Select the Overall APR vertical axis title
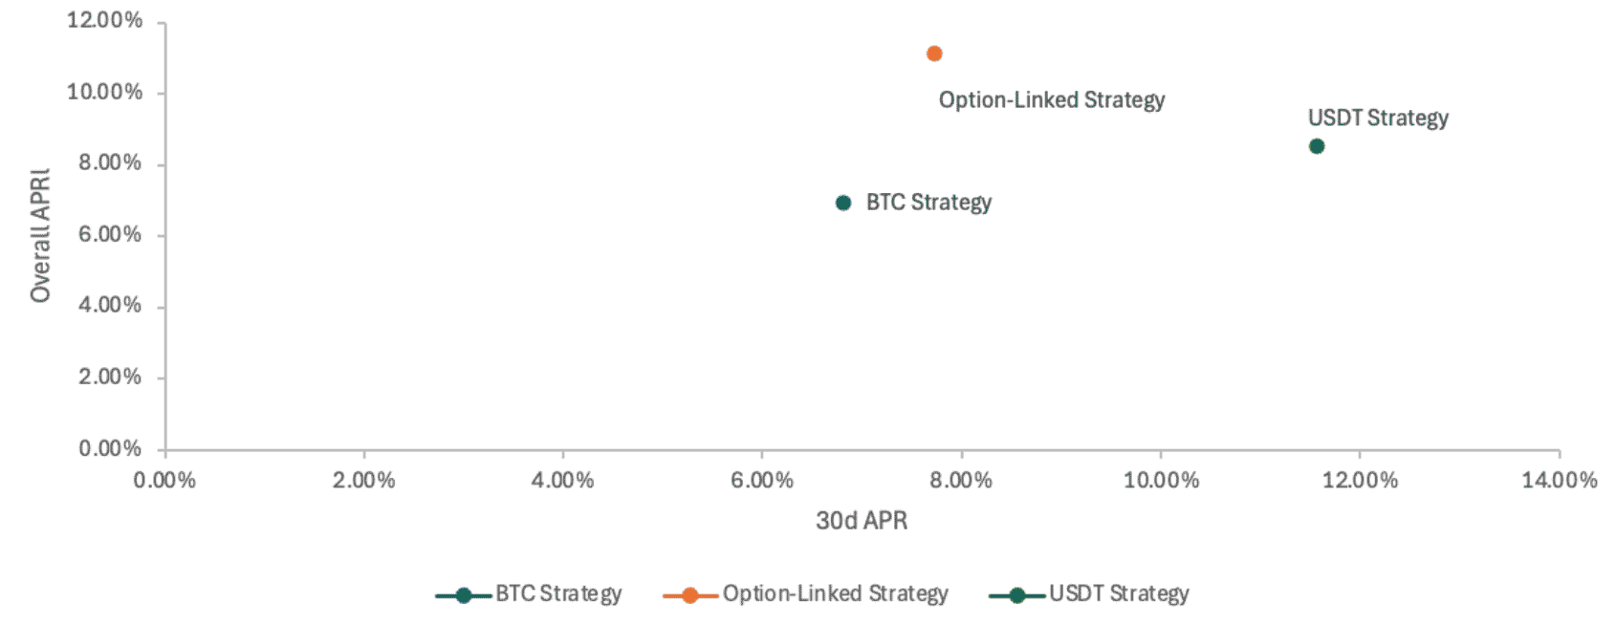 click(x=40, y=236)
